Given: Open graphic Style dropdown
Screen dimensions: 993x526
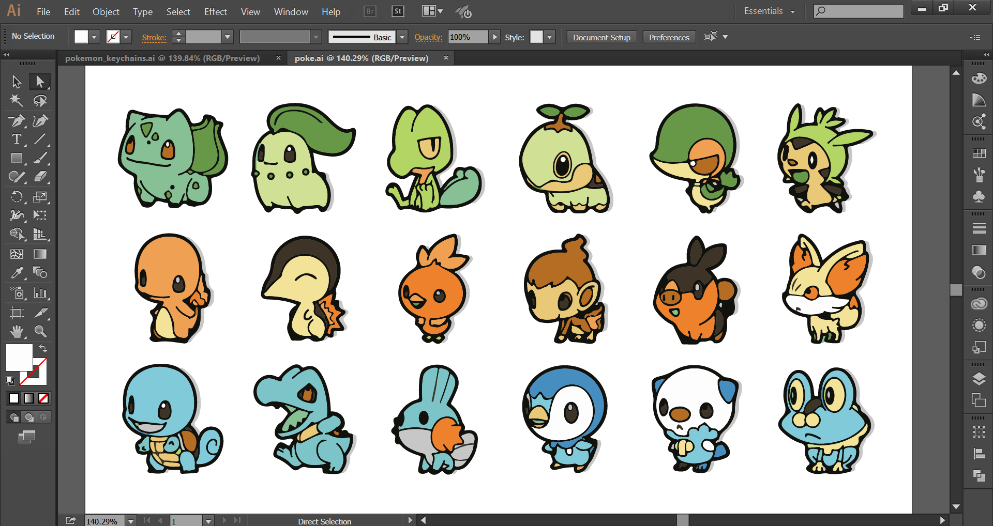Looking at the screenshot, I should (550, 37).
